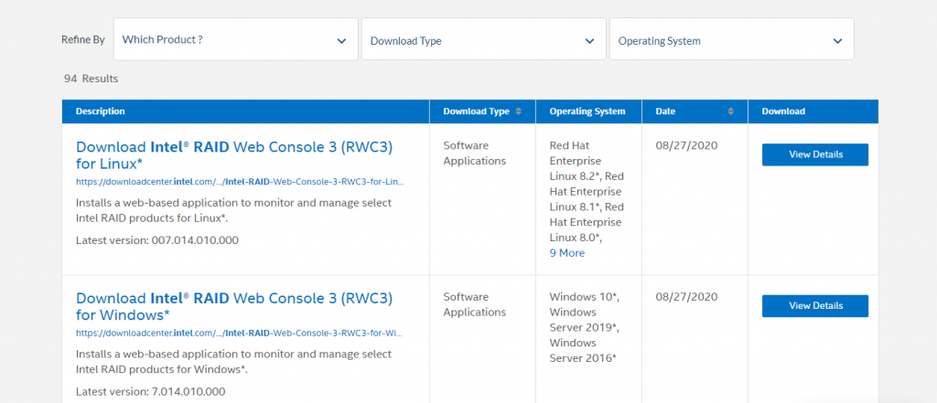The height and width of the screenshot is (403, 937).
Task: Click the Windows 10, Server 2019 OS list
Action: click(x=585, y=328)
